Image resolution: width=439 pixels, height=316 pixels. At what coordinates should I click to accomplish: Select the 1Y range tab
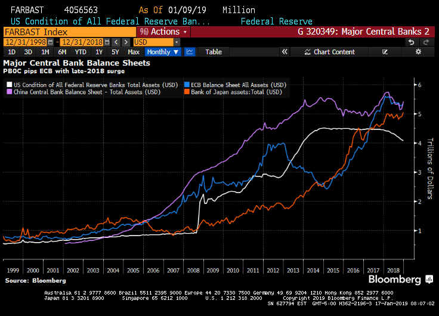coord(99,52)
